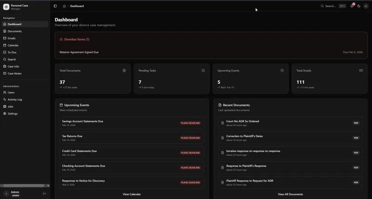Click the calendar icon by Upcoming Events heading
372x199 pixels.
click(x=61, y=105)
